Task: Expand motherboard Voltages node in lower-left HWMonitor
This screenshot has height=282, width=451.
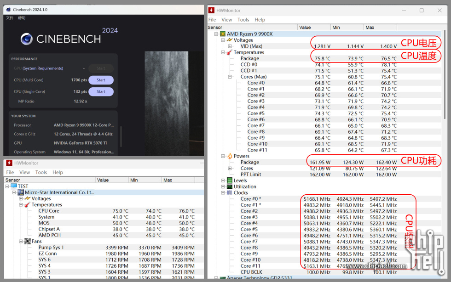Action: pyautogui.click(x=21, y=199)
